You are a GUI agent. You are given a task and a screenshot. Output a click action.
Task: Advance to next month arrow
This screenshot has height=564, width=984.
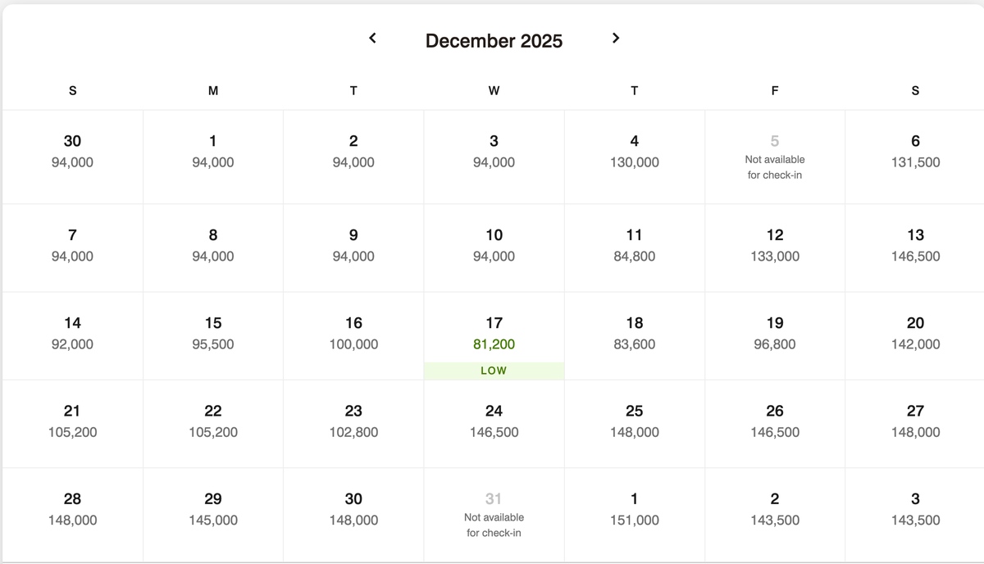tap(616, 38)
